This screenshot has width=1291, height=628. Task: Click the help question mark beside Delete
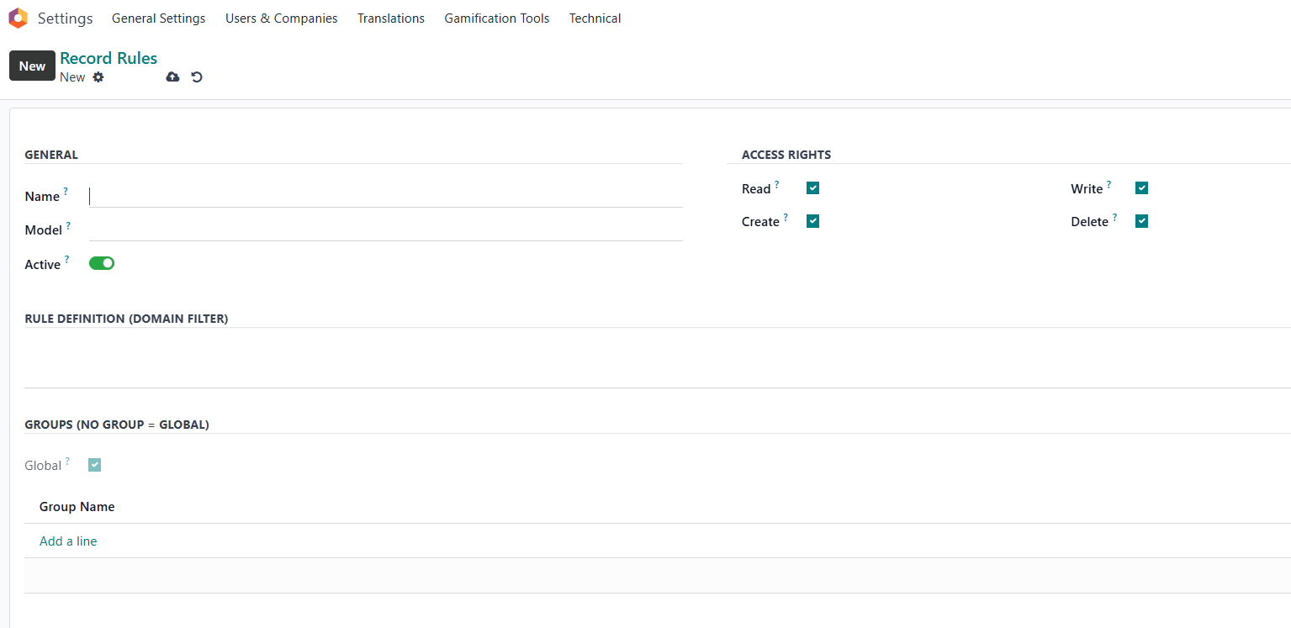tap(1115, 217)
